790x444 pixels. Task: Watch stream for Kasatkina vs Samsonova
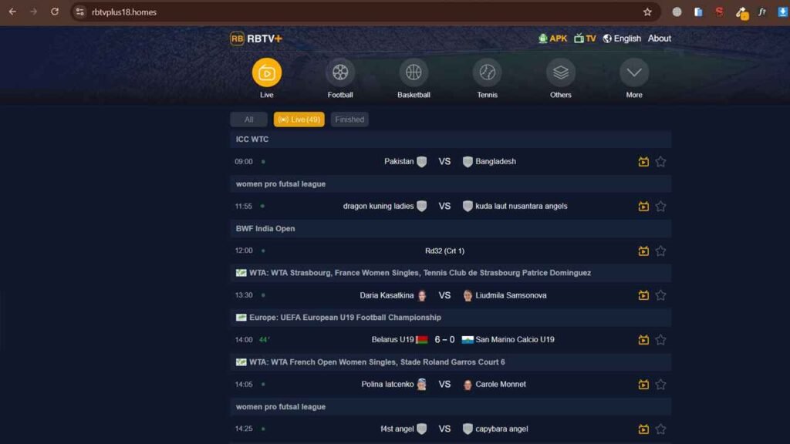coord(643,295)
